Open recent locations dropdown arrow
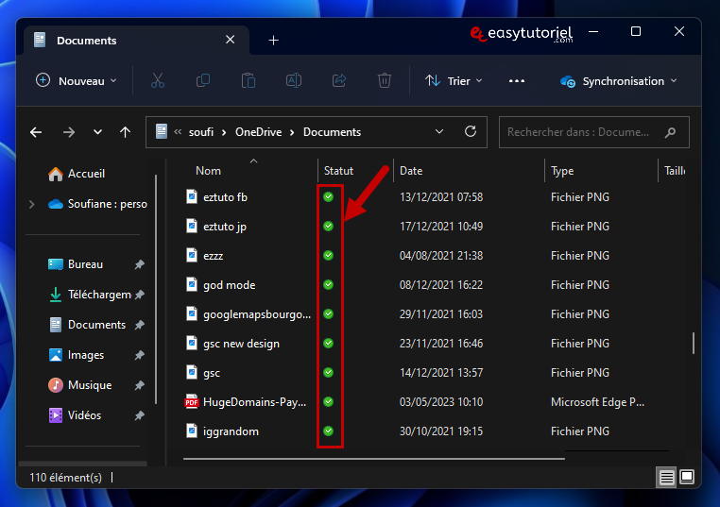The width and height of the screenshot is (720, 507). coord(97,132)
